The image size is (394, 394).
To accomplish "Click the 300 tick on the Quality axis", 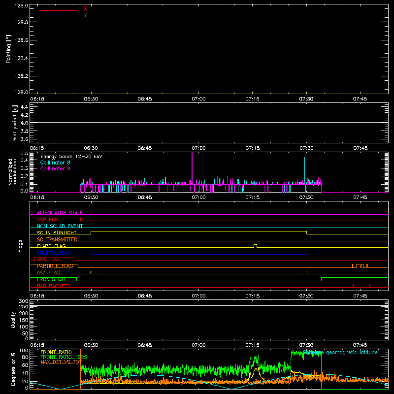I will click(23, 301).
